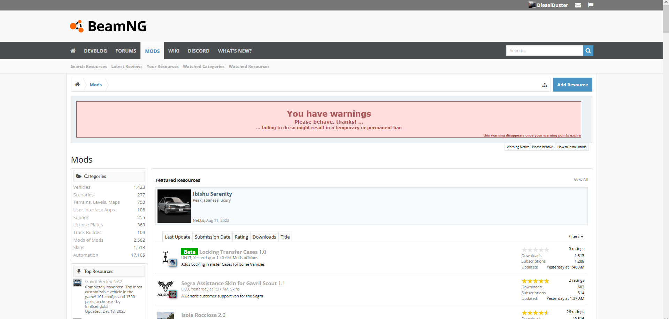Image resolution: width=669 pixels, height=319 pixels.
Task: Open the Scenarios category
Action: (x=83, y=195)
